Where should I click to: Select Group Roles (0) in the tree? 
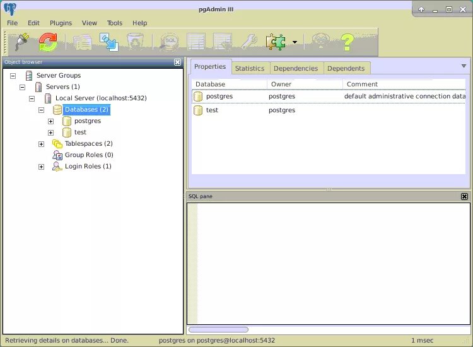click(89, 155)
